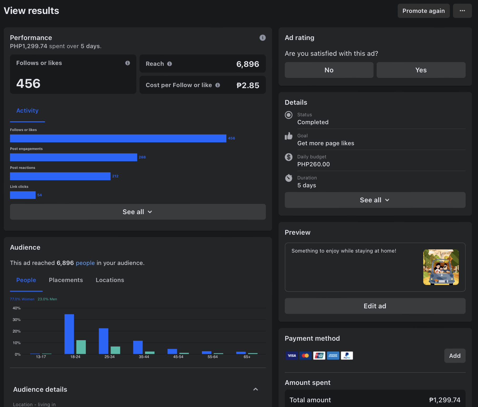Expand Performance activity with See all

(138, 212)
